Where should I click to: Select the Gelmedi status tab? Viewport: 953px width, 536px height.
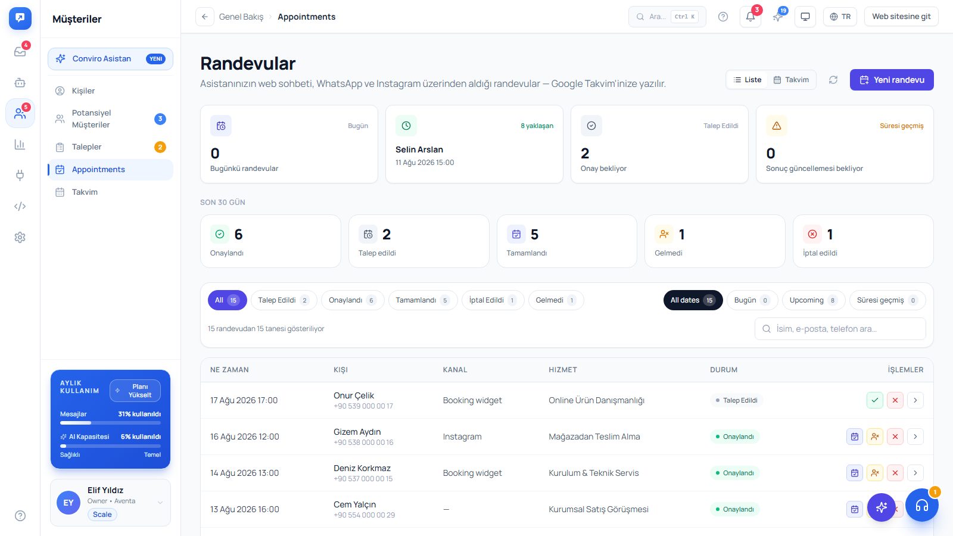(556, 300)
